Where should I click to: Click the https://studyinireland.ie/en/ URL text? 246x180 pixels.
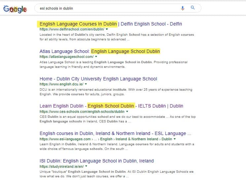61,166
